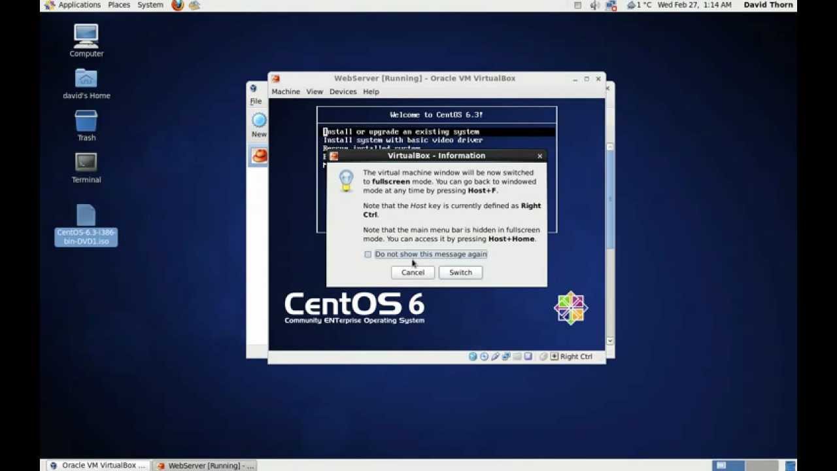837x471 pixels.
Task: Close the VirtualBox Manager window behind
Action: pyautogui.click(x=609, y=88)
